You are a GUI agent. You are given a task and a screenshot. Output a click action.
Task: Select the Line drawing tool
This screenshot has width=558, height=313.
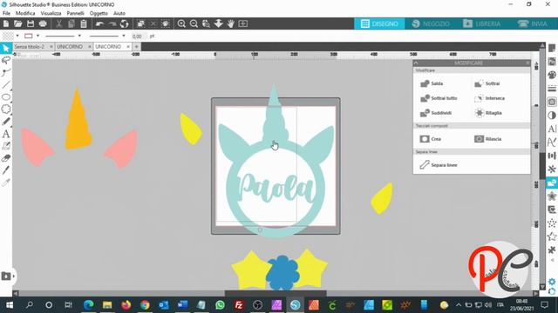(x=6, y=85)
